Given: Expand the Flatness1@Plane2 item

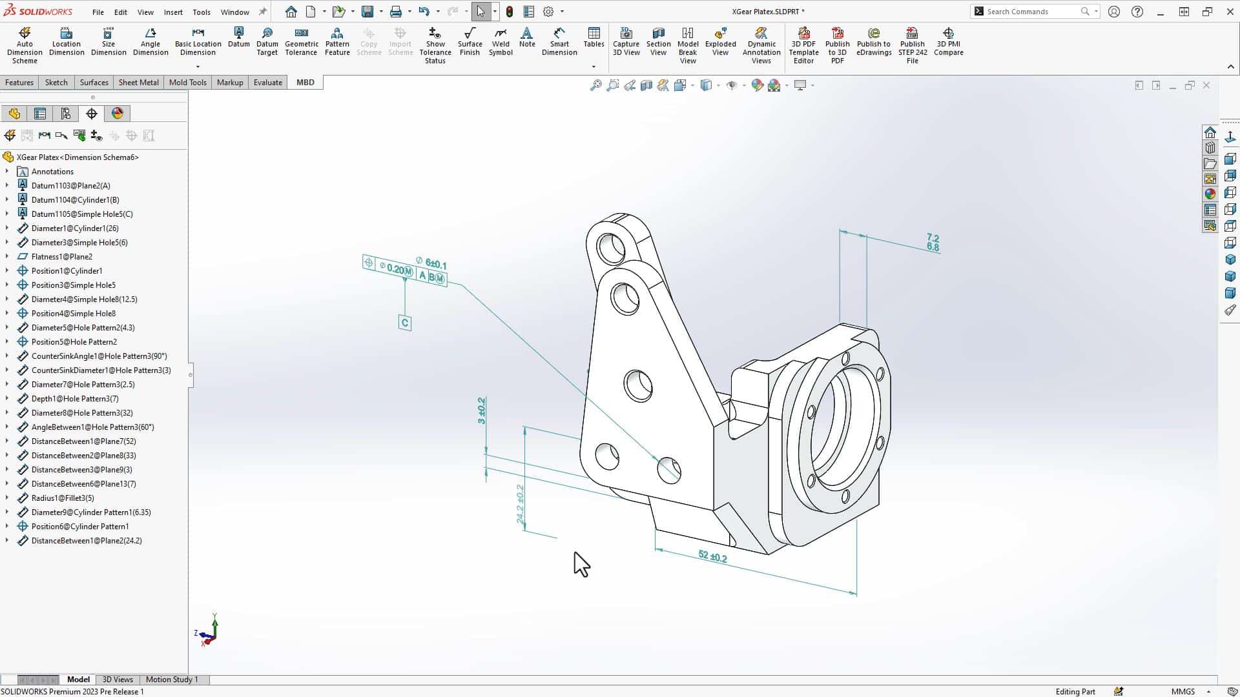Looking at the screenshot, I should tap(7, 256).
